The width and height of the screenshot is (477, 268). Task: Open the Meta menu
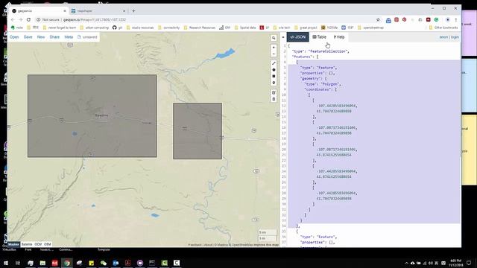(69, 37)
